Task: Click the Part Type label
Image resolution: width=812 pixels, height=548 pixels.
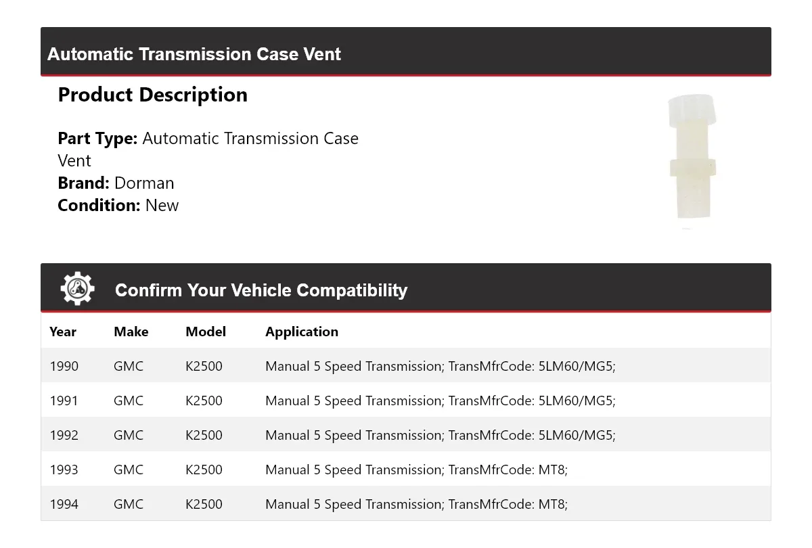Action: point(98,139)
